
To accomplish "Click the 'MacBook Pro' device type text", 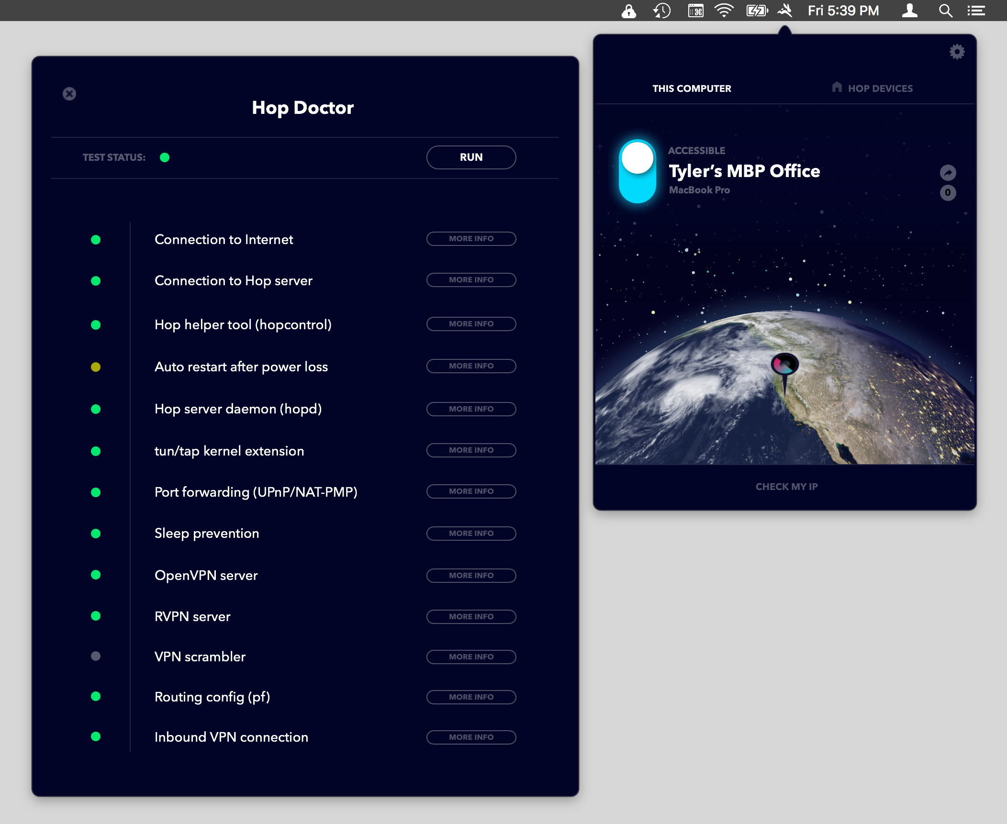I will tap(699, 190).
